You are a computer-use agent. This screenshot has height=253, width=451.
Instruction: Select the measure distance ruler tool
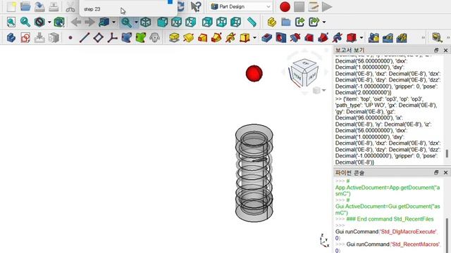coord(252,22)
